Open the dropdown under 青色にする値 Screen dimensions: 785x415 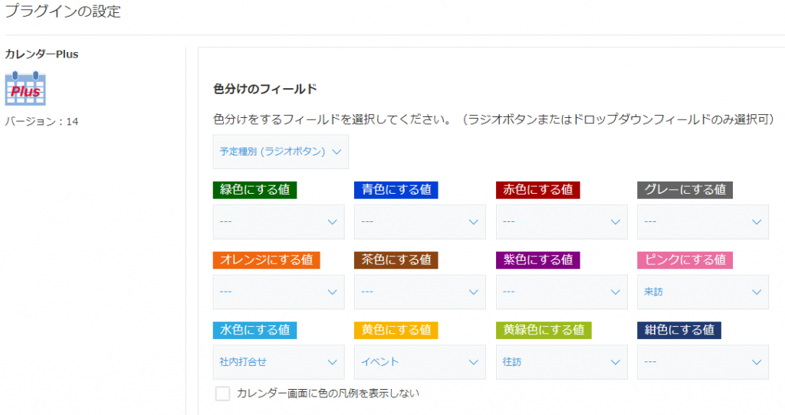(x=420, y=221)
